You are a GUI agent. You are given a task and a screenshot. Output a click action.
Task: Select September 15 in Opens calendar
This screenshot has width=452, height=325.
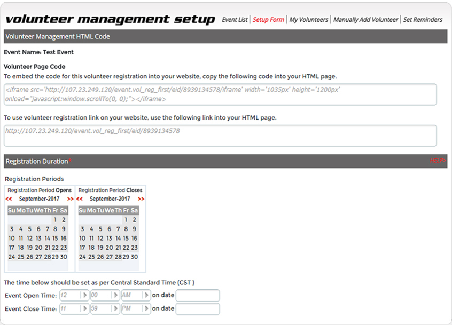[x=55, y=239]
